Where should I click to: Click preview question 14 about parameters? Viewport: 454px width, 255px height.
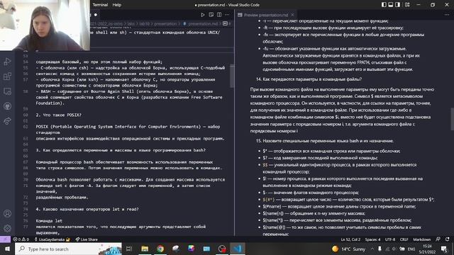(309, 79)
